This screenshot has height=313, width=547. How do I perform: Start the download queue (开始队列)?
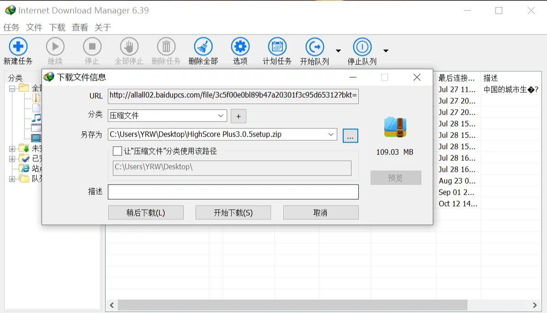pos(314,47)
